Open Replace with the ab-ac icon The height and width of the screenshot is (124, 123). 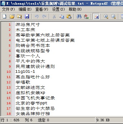click(x=86, y=16)
